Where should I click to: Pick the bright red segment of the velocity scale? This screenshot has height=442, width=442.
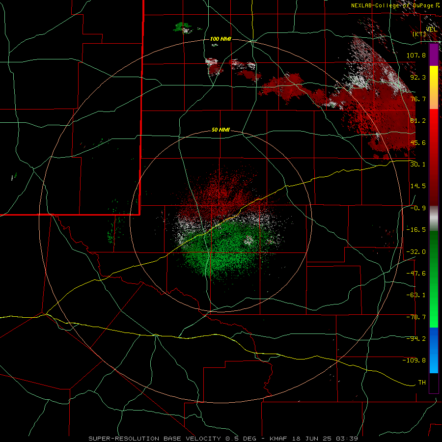coord(434,120)
